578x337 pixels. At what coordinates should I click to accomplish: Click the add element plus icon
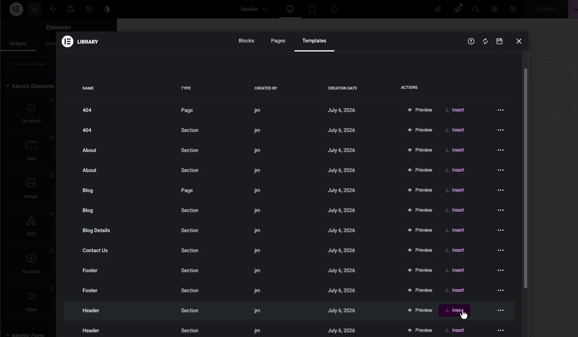pyautogui.click(x=35, y=9)
